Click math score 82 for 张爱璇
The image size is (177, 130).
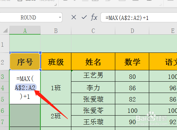(x=132, y=98)
